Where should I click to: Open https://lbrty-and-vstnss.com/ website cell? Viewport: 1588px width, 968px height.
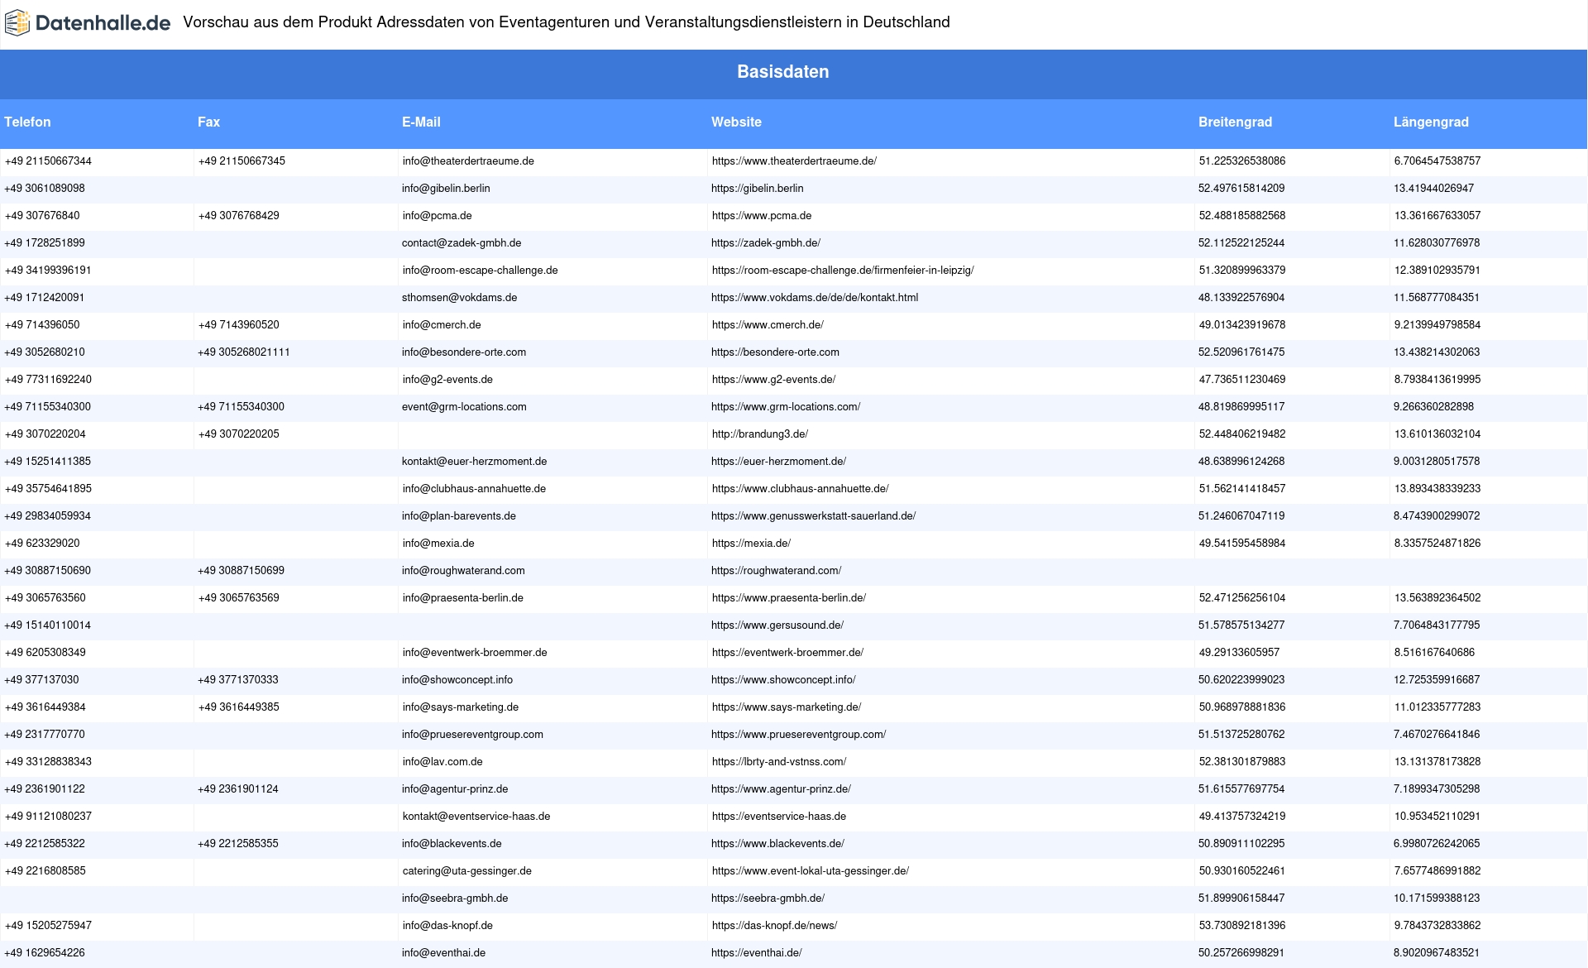coord(779,762)
